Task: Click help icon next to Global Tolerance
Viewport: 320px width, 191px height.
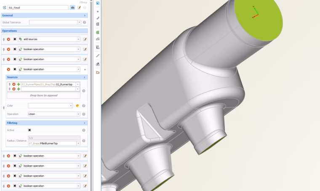Action: (84, 22)
